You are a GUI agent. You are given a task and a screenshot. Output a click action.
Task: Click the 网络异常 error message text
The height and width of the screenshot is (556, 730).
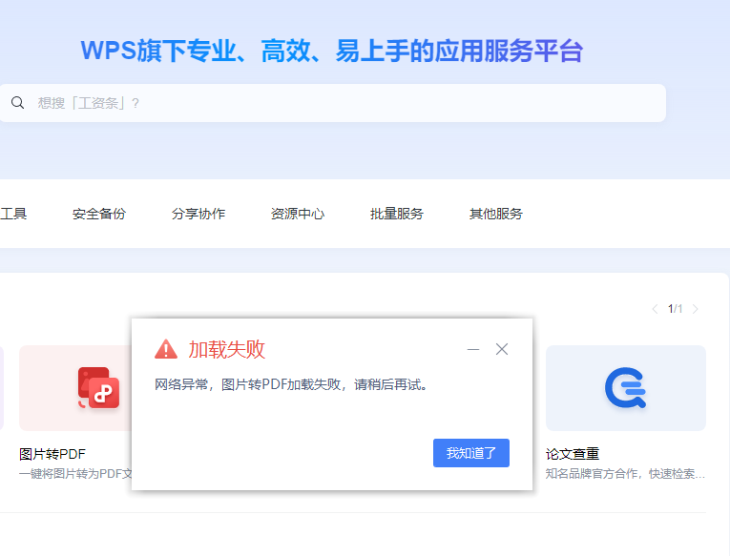[291, 384]
